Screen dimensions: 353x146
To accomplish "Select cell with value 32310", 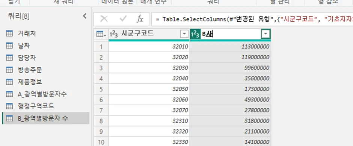I will 149,121.
